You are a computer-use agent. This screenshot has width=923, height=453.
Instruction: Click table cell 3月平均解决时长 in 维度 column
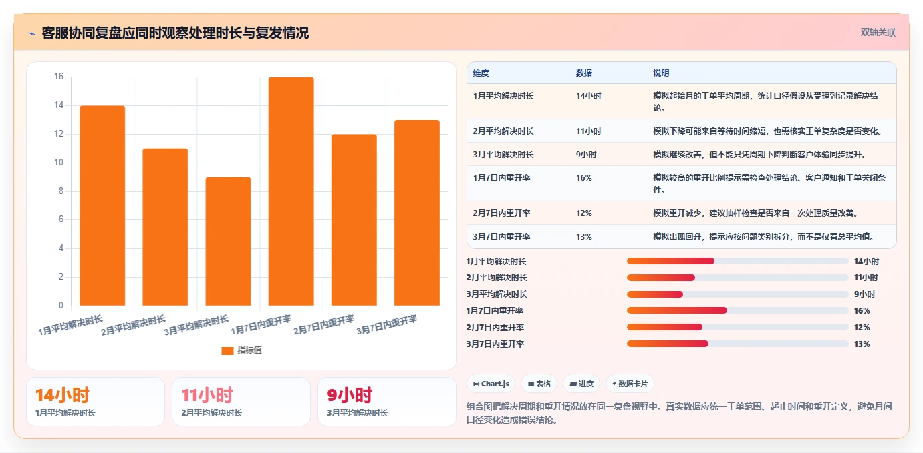503,155
